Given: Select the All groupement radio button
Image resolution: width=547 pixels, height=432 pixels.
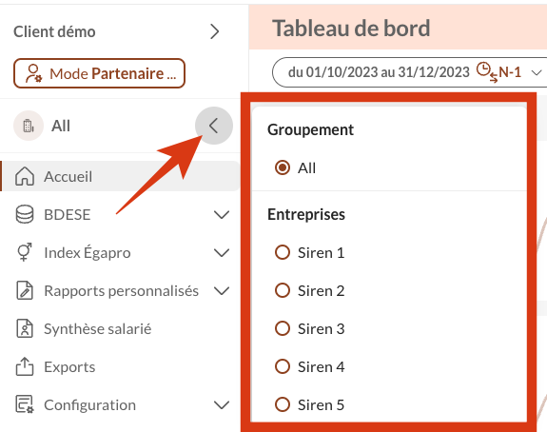Looking at the screenshot, I should coord(283,167).
